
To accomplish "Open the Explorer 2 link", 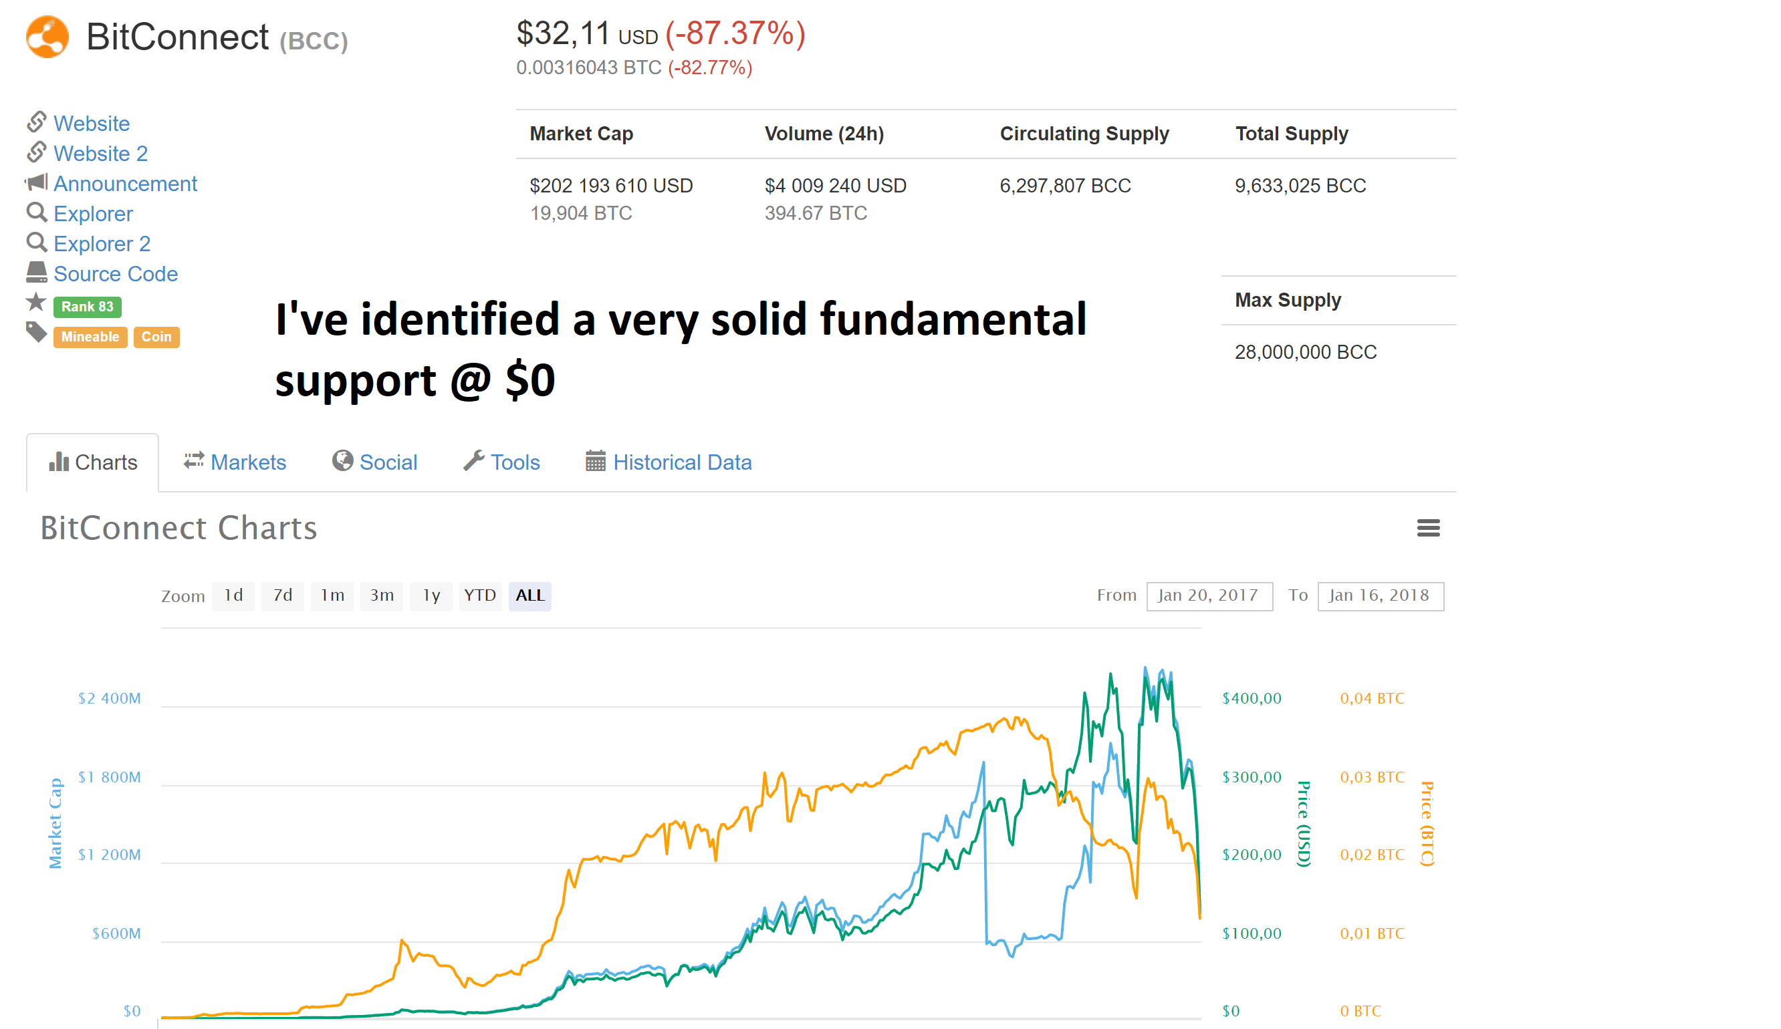I will click(x=102, y=244).
